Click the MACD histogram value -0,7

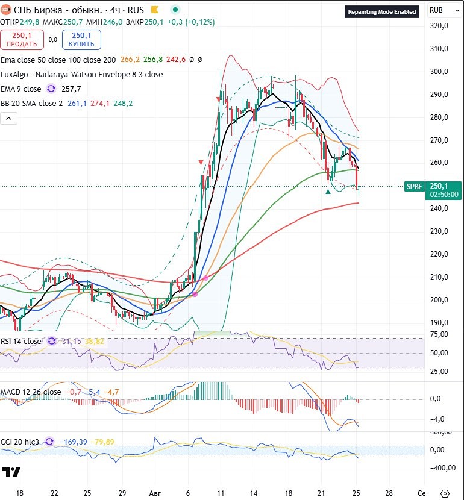(74, 392)
